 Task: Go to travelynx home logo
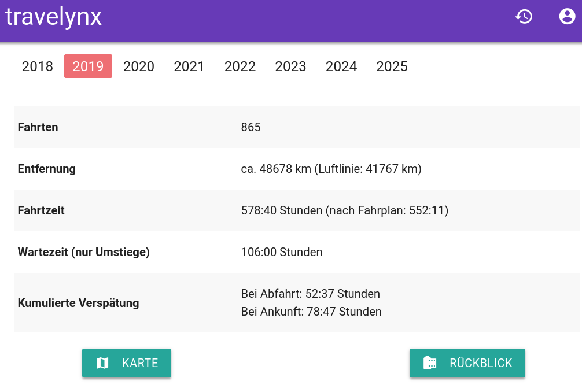pyautogui.click(x=53, y=17)
